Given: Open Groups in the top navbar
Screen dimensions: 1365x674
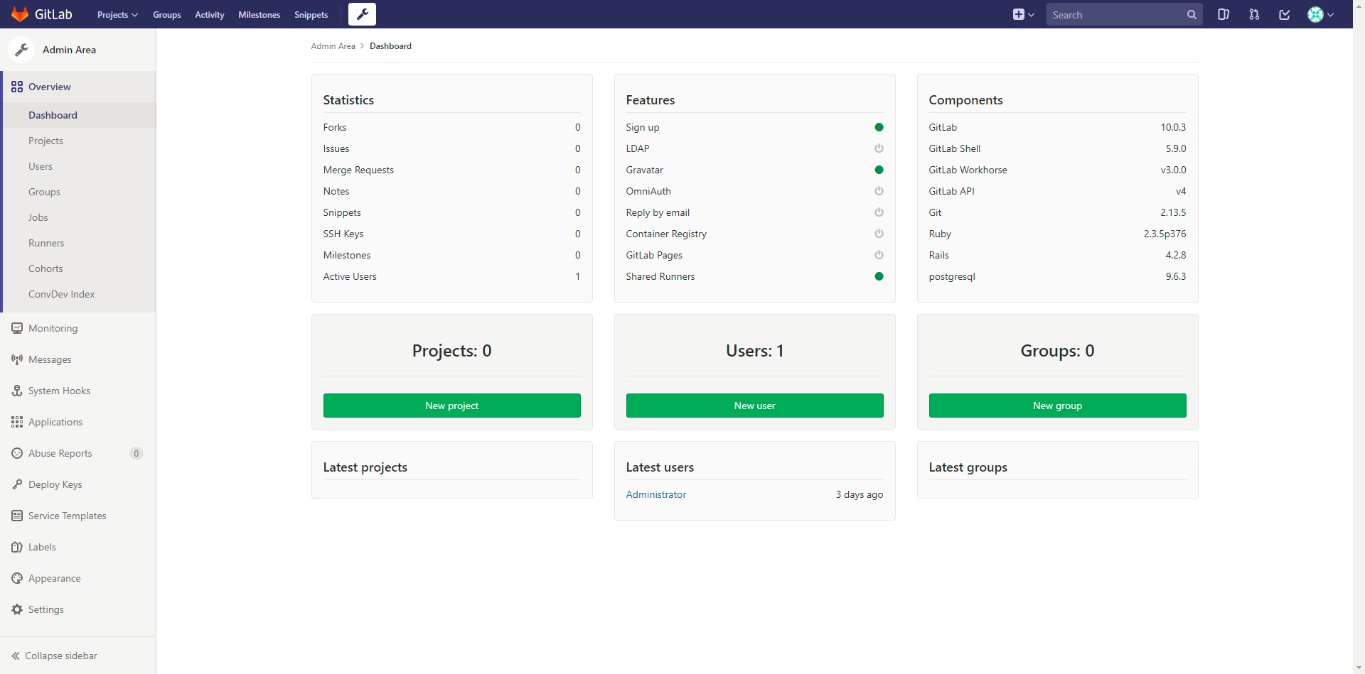Looking at the screenshot, I should (x=167, y=14).
